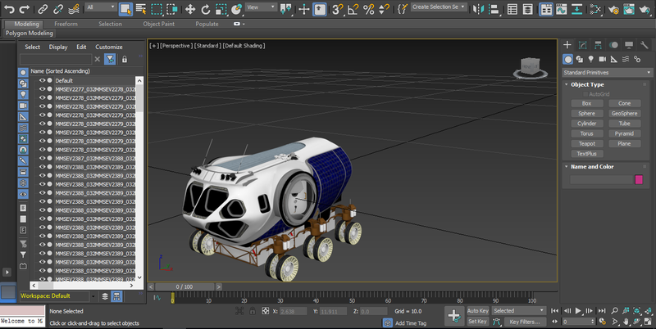Click the Undo arrow in the main toolbar
Screen dimensions: 656x329
click(9, 9)
